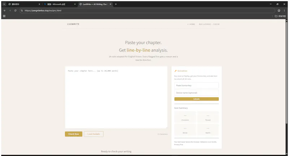Select the Violations summary card
This screenshot has width=289, height=156.
185,117
